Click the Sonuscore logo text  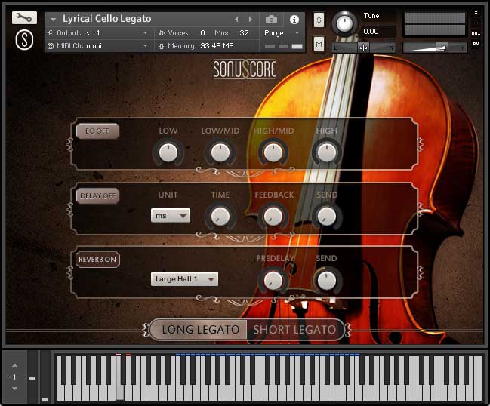click(245, 69)
